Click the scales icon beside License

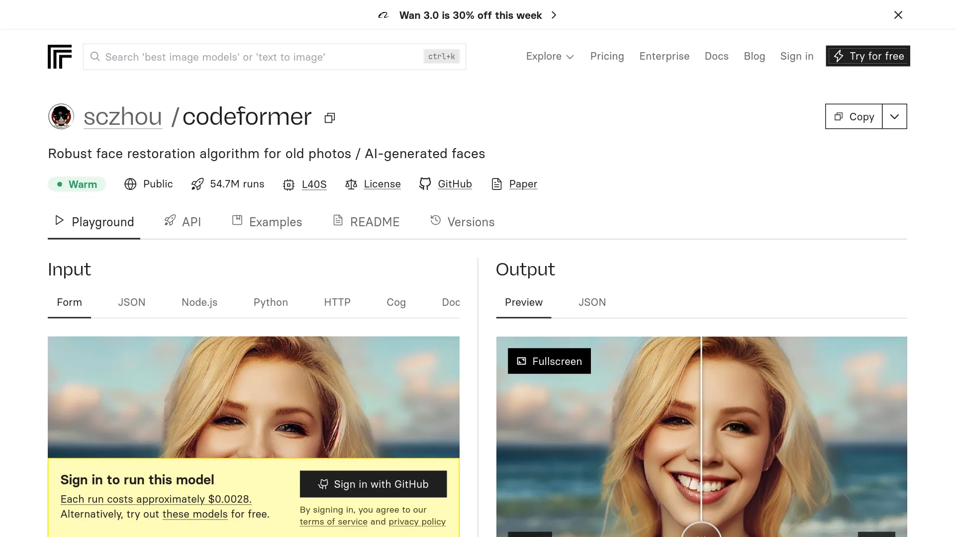click(351, 184)
